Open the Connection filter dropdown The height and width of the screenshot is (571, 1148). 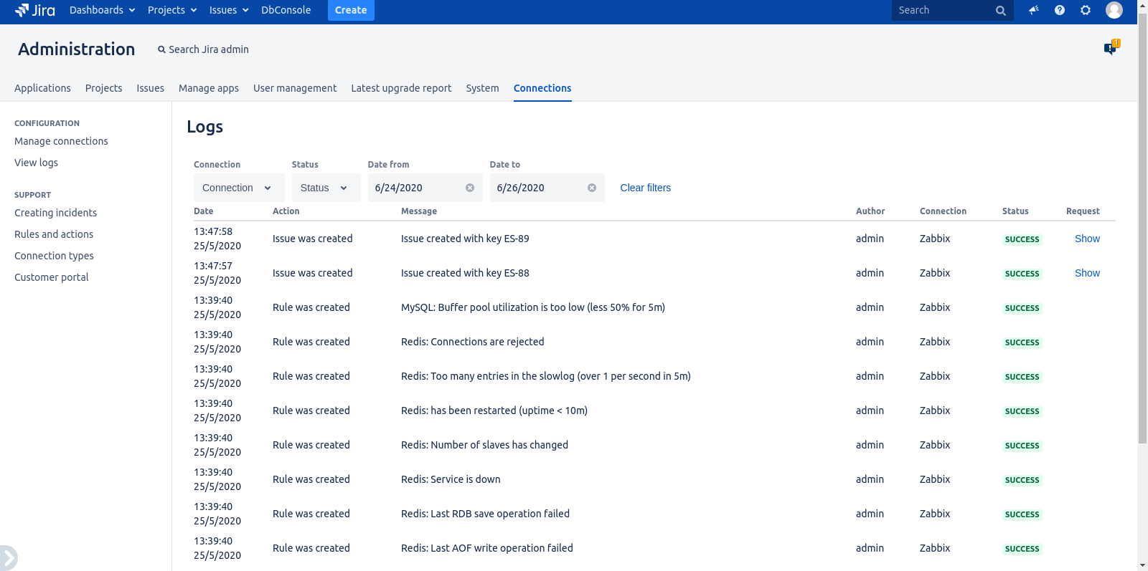[x=238, y=188]
